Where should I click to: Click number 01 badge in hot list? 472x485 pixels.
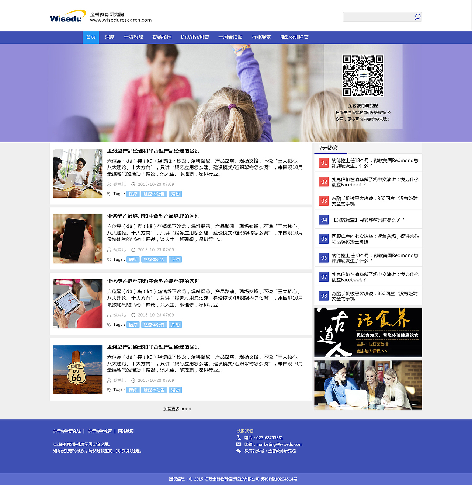click(x=324, y=163)
